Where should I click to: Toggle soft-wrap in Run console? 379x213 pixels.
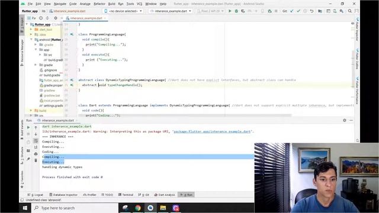(36, 141)
